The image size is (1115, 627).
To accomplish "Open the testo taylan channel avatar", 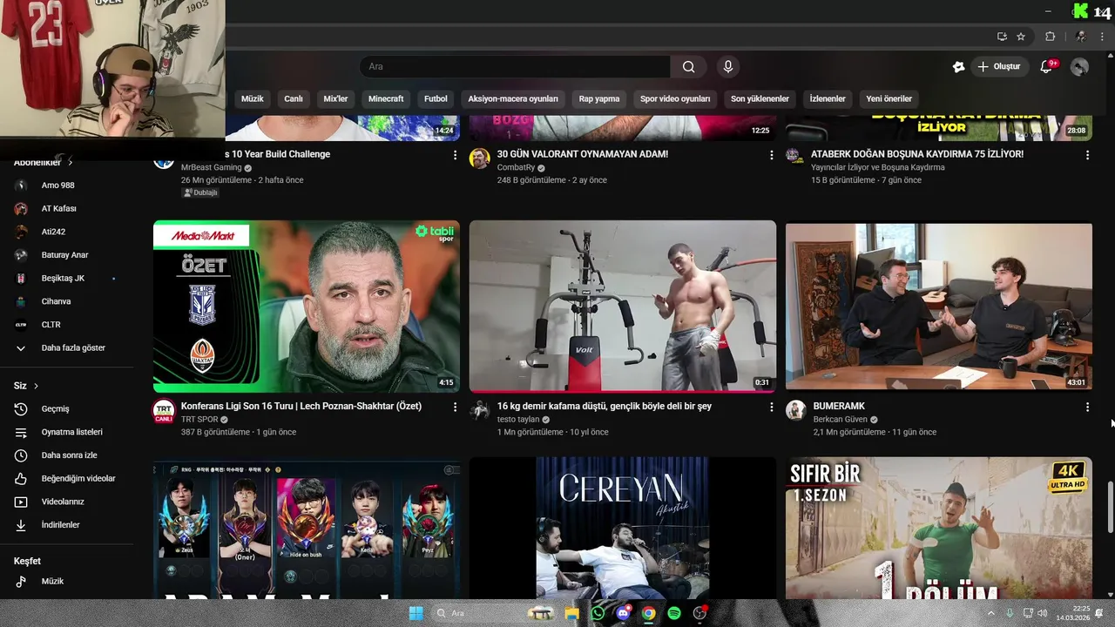I will coord(480,410).
